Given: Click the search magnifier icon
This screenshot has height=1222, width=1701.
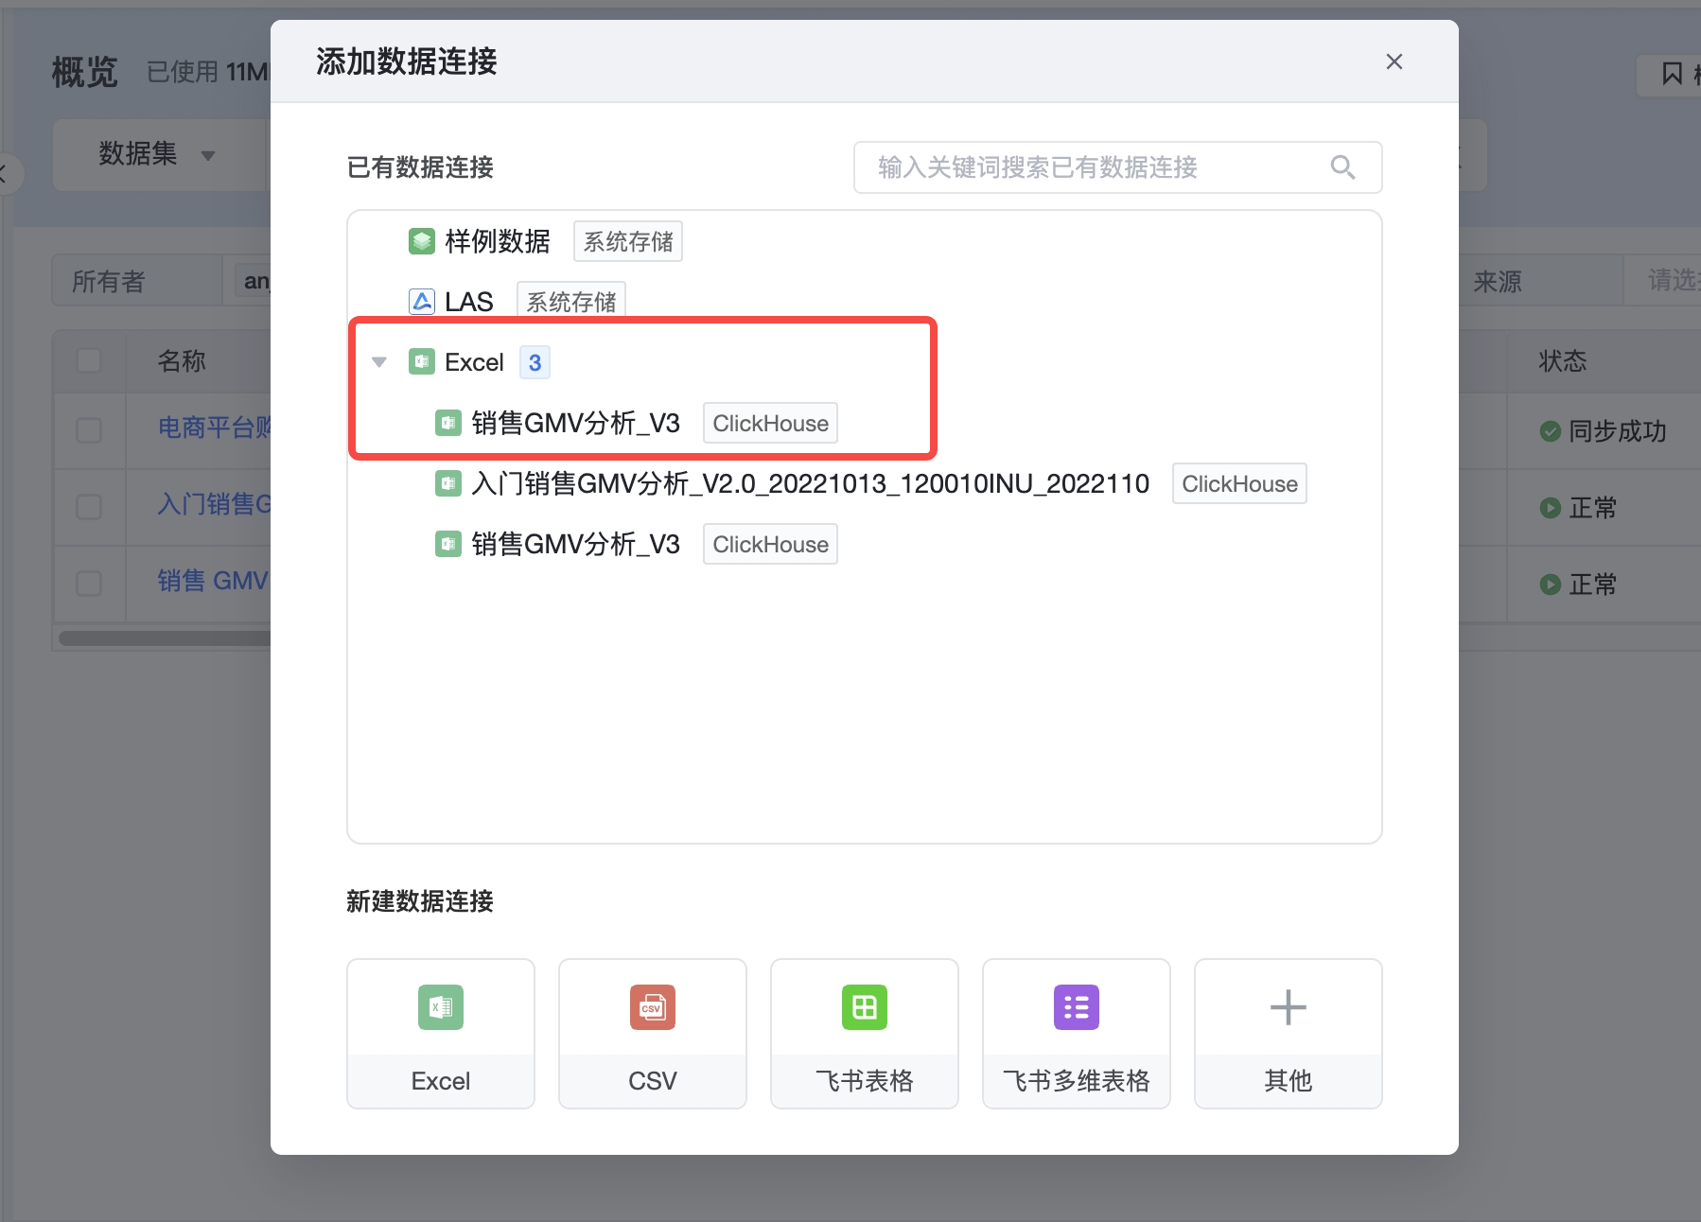Looking at the screenshot, I should click(1342, 167).
